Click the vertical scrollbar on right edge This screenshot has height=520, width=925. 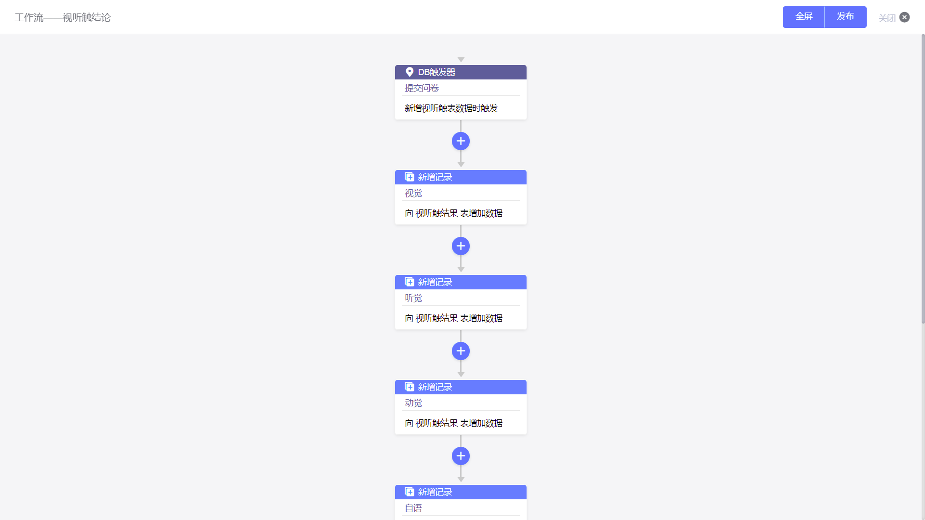point(923,179)
